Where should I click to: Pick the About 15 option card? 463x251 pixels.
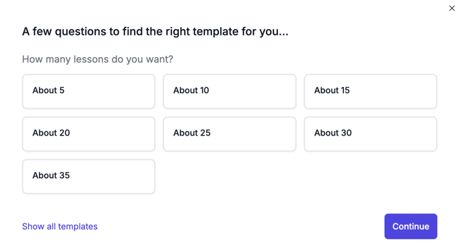click(x=371, y=91)
